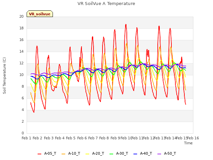
Task: Click the Feb 7 tick label
Action: click(x=93, y=138)
